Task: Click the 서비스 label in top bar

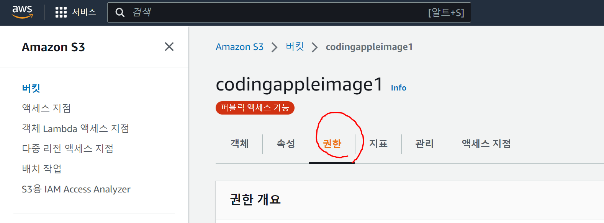Action: coord(84,13)
